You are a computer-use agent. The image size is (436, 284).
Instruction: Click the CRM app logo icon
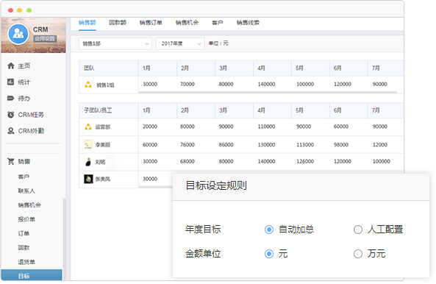[18, 34]
